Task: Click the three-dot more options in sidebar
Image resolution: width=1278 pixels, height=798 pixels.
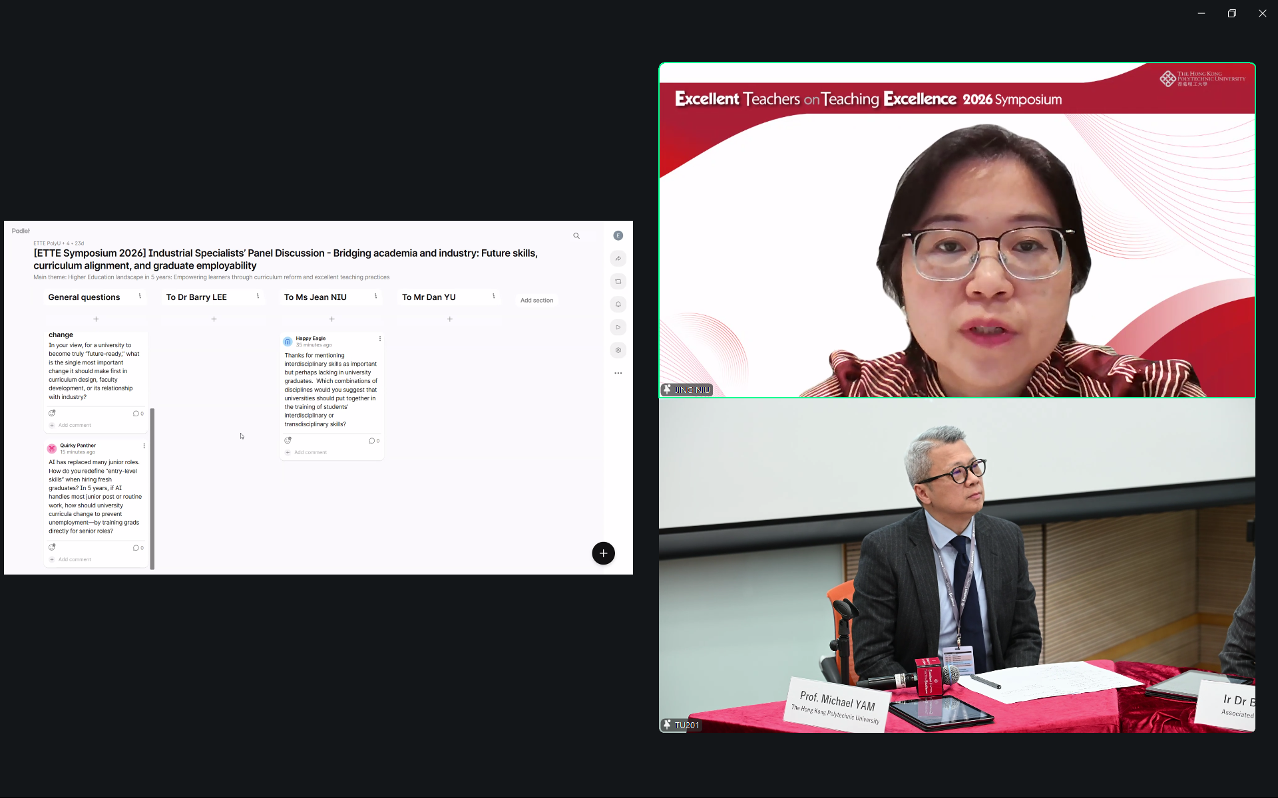Action: click(618, 373)
